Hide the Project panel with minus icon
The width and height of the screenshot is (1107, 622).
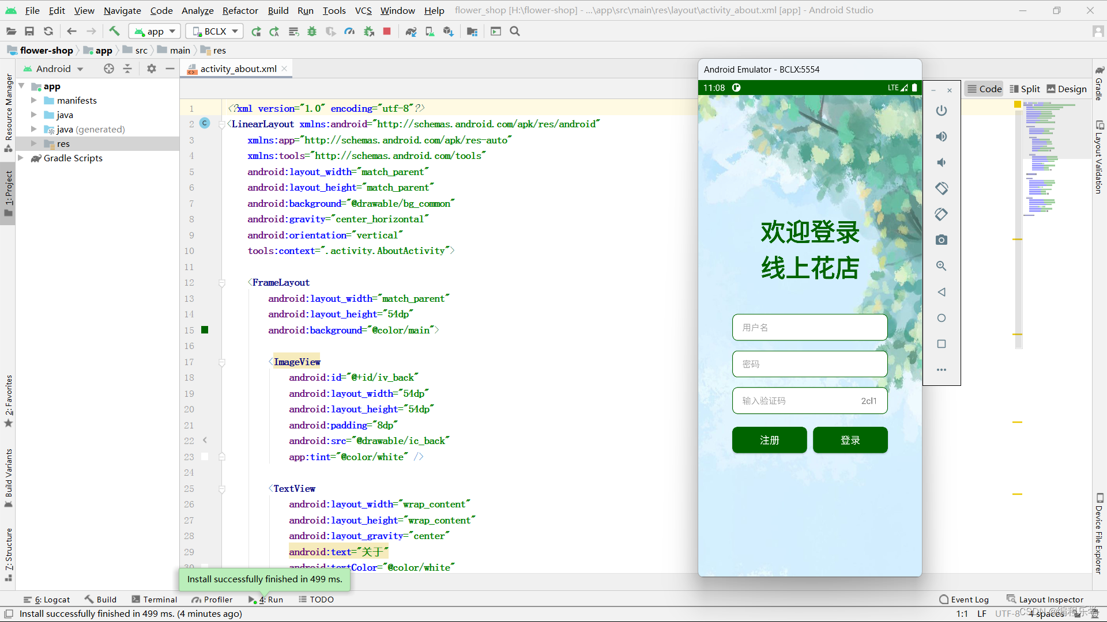click(170, 69)
